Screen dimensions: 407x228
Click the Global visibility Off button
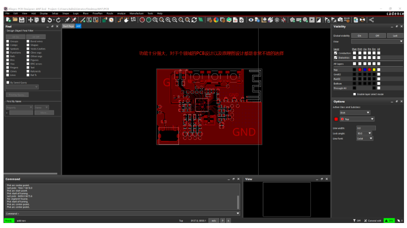coord(377,35)
